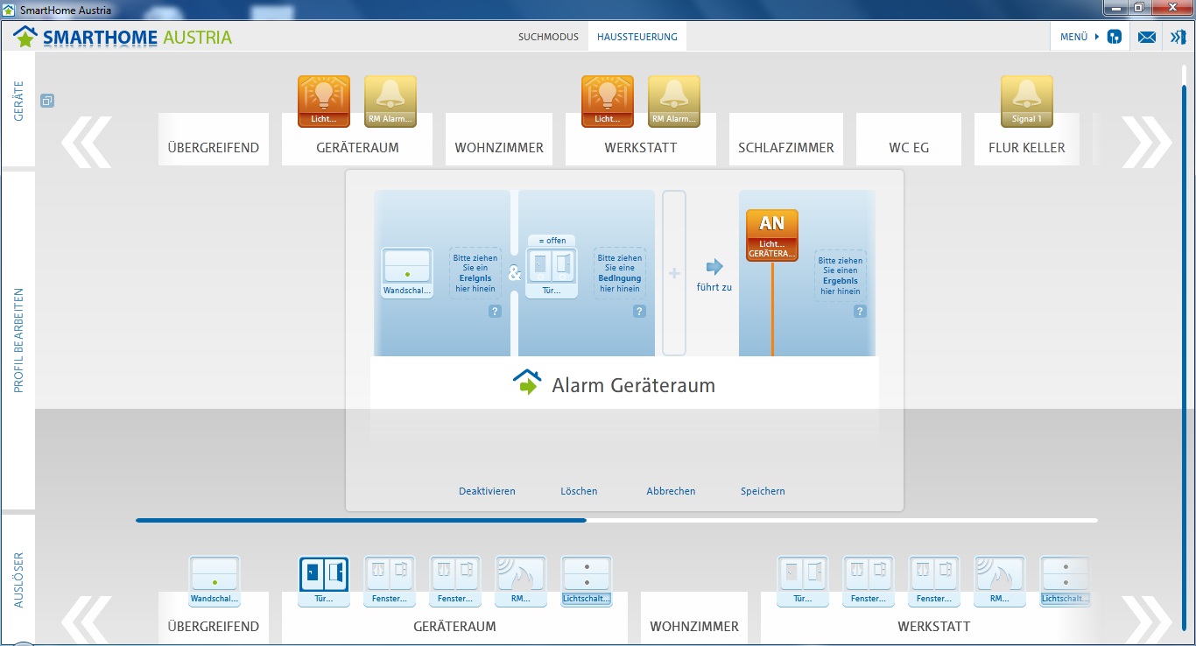Click the blue icon beside Menü
This screenshot has width=1196, height=646.
click(1115, 37)
